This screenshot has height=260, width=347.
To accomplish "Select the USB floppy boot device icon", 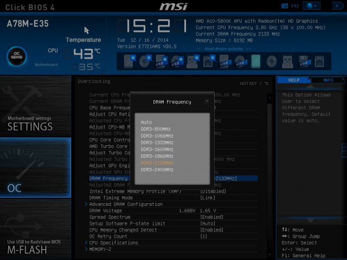I will pyautogui.click(x=304, y=61).
